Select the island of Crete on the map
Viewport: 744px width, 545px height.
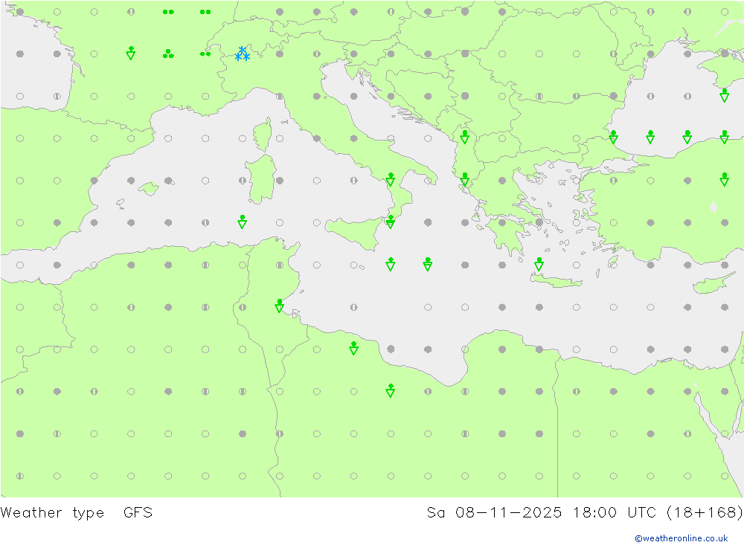tap(556, 282)
